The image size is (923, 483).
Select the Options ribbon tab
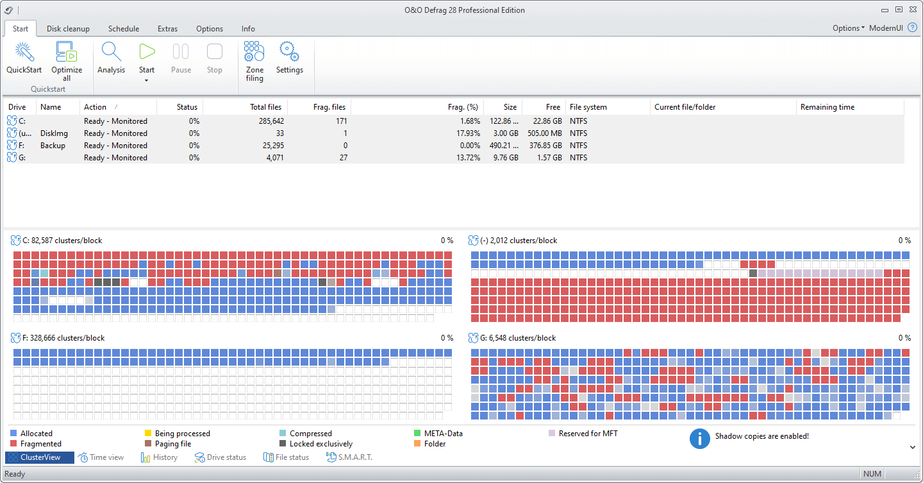click(x=210, y=29)
